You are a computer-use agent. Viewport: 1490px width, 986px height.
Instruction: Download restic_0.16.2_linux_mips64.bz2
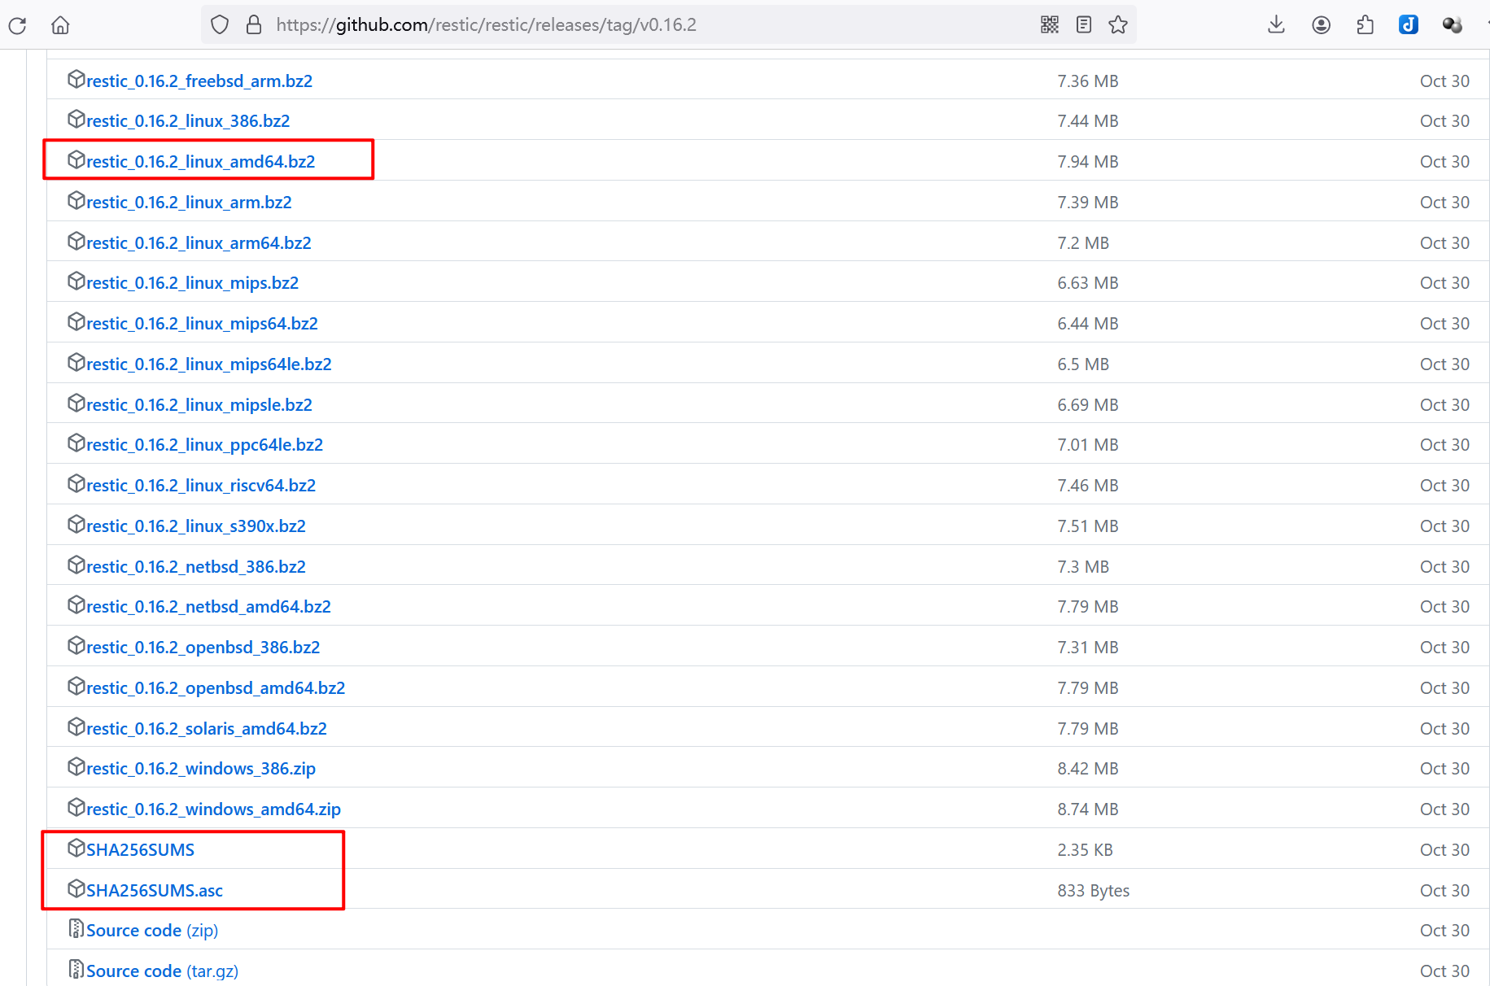coord(202,324)
